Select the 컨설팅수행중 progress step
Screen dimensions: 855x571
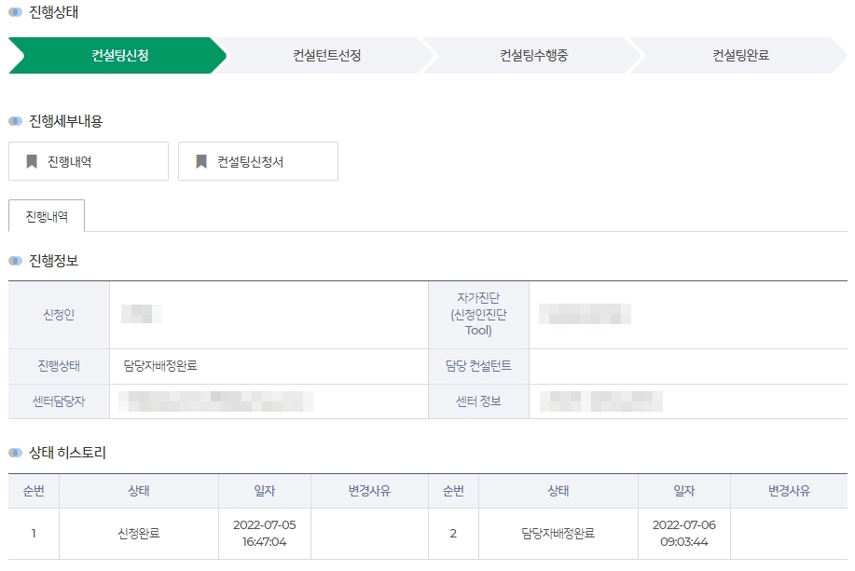[534, 55]
